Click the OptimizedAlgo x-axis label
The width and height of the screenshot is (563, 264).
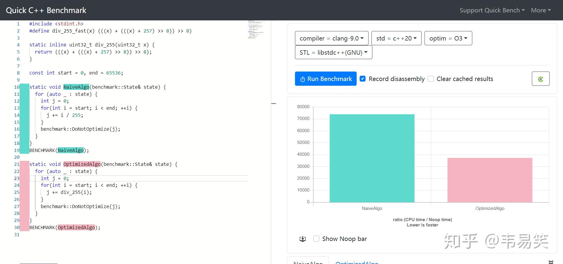click(490, 208)
